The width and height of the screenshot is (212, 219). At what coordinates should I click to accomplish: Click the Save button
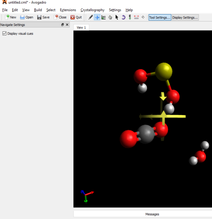click(x=43, y=18)
